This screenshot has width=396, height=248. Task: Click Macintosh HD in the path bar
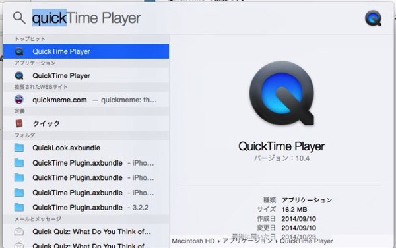pos(193,241)
